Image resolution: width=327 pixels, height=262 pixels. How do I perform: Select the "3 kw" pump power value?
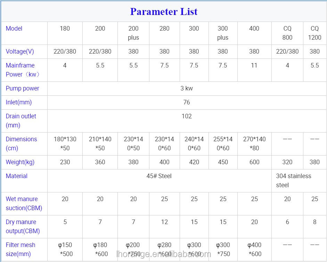(187, 88)
